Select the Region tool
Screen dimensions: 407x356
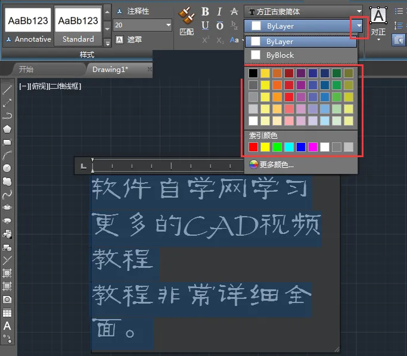[x=7, y=299]
